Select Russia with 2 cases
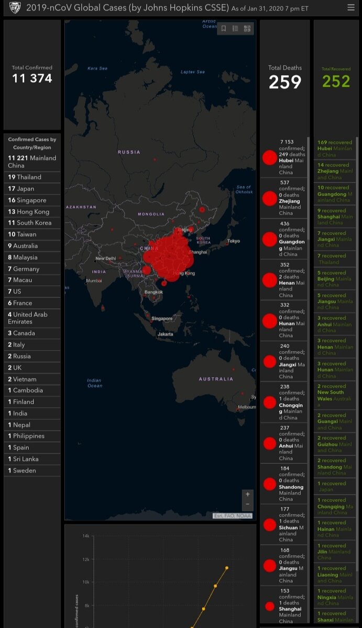Viewport: 362px width, 628px height. (x=32, y=356)
